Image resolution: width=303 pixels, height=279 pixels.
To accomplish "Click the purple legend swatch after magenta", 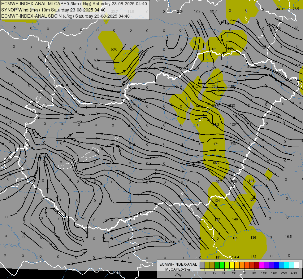I will click(267, 265).
